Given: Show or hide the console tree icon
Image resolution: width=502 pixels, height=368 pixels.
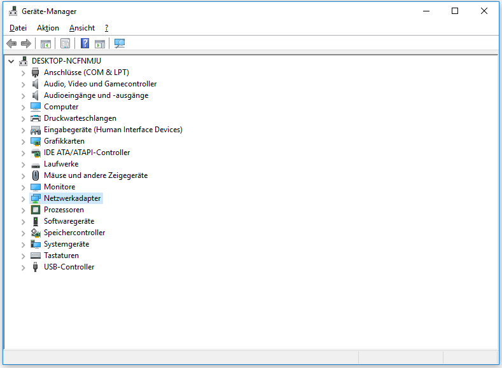Looking at the screenshot, I should click(46, 43).
